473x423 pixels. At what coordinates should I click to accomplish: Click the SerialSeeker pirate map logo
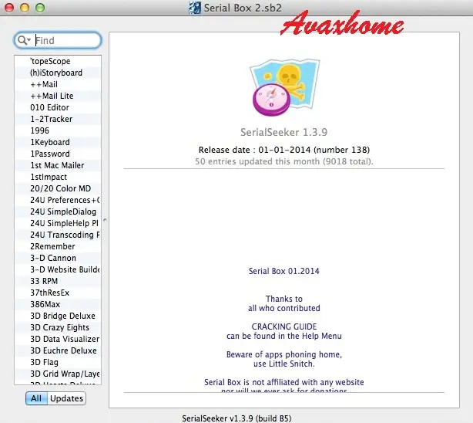coord(285,87)
